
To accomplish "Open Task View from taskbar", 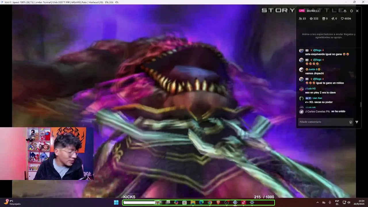I will (168, 202).
